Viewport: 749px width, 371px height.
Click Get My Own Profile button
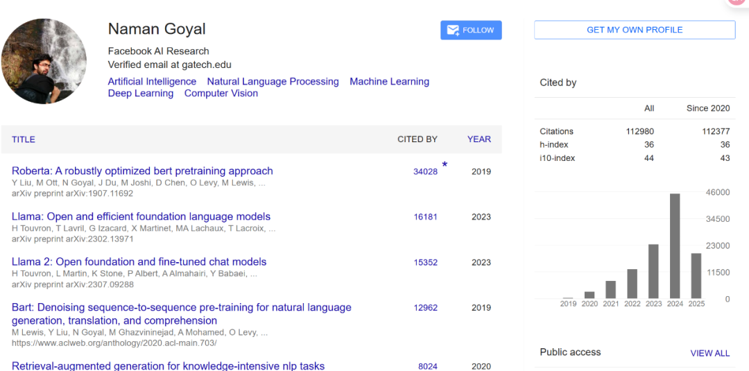[x=635, y=30]
